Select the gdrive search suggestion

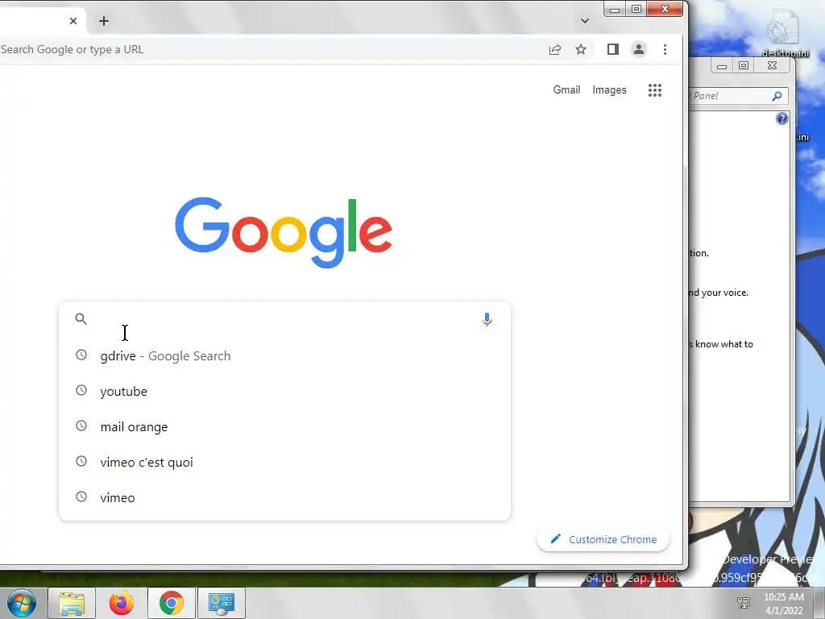(284, 355)
